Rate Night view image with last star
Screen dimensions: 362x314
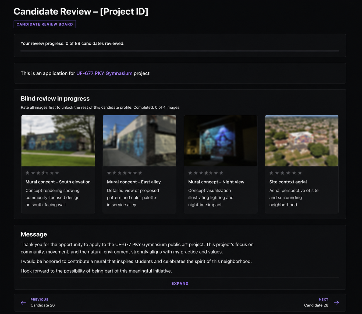point(221,173)
